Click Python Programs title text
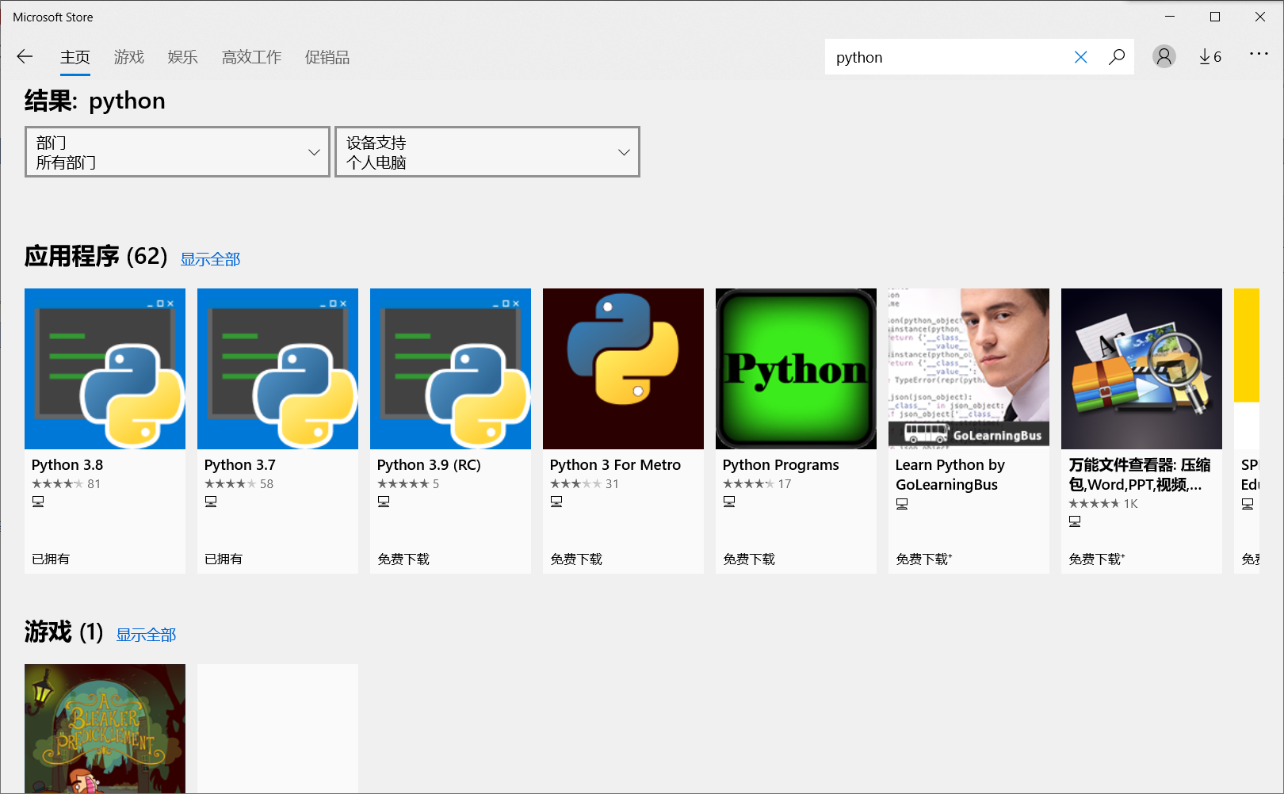 coord(781,465)
